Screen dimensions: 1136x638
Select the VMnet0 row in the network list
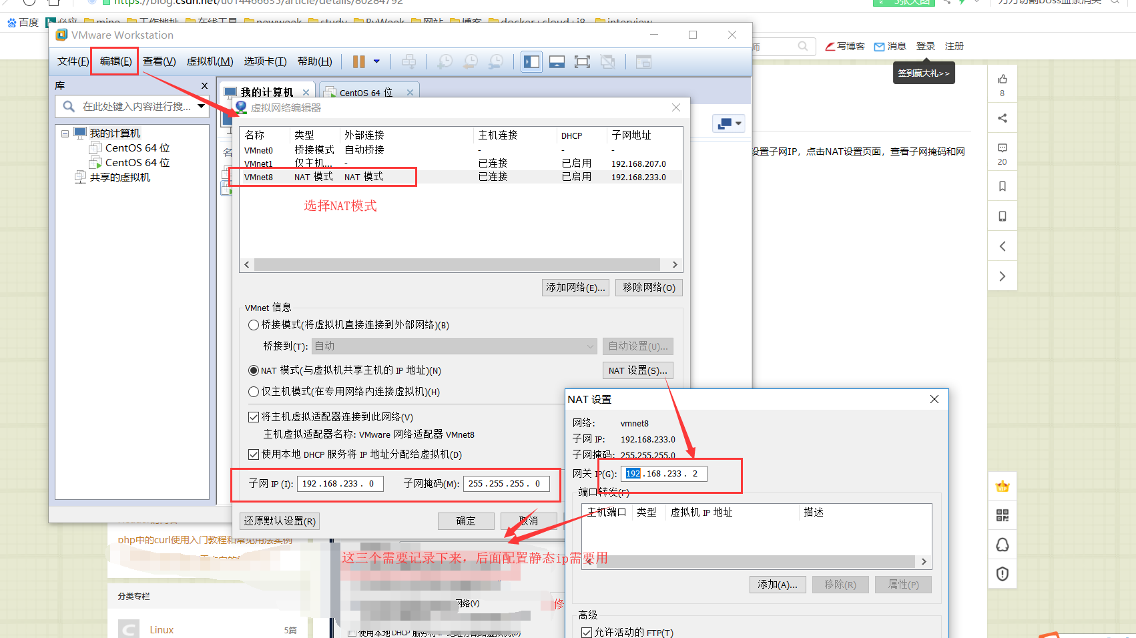click(461, 150)
